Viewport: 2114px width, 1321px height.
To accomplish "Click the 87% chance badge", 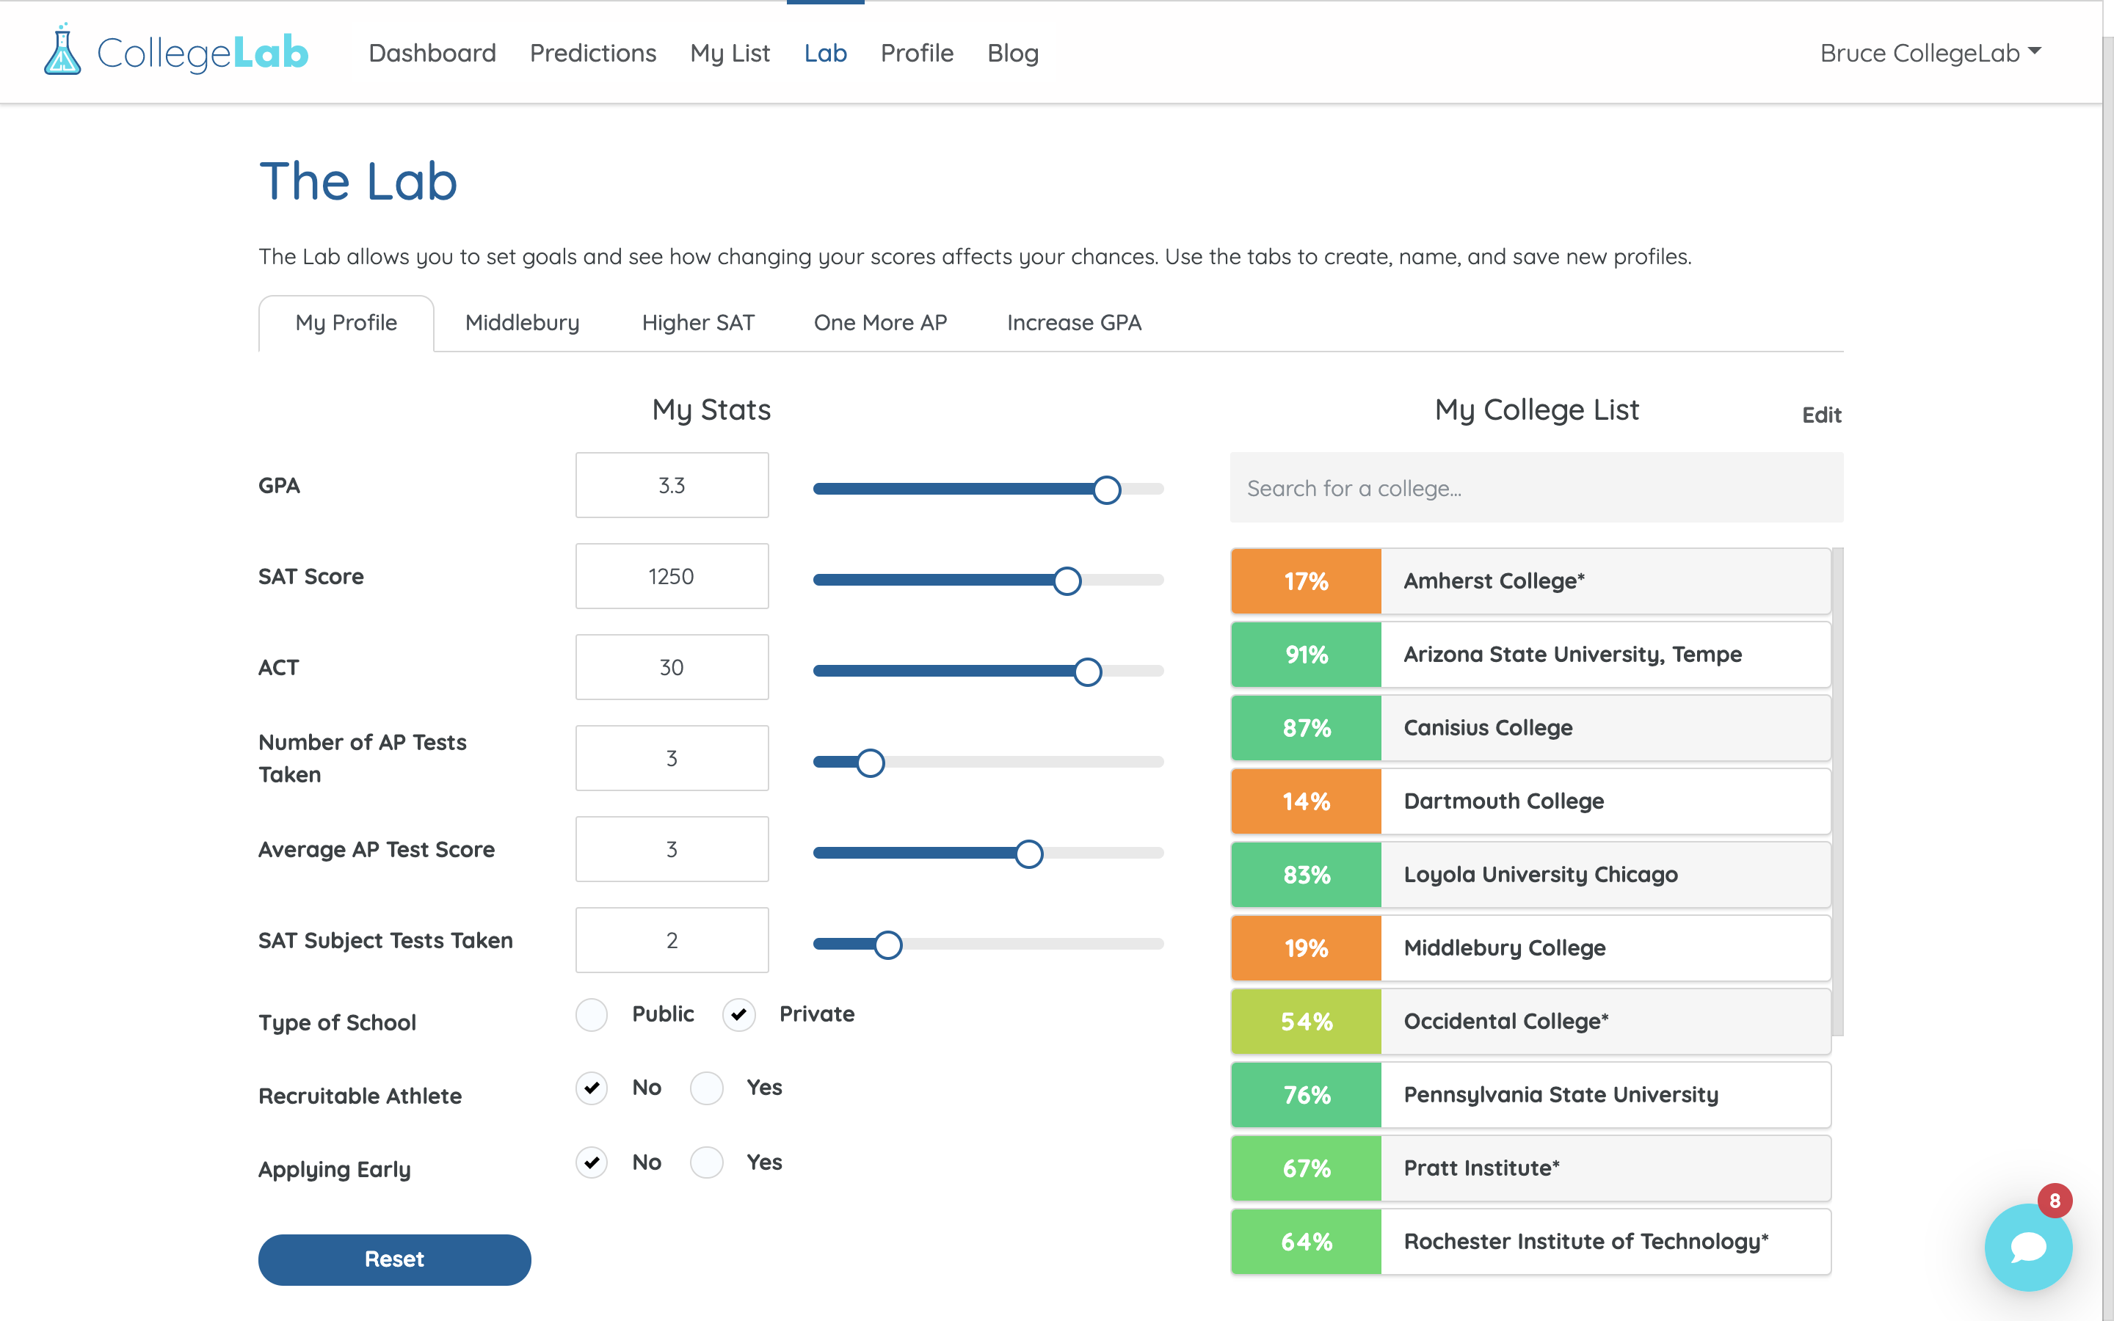I will 1306,728.
